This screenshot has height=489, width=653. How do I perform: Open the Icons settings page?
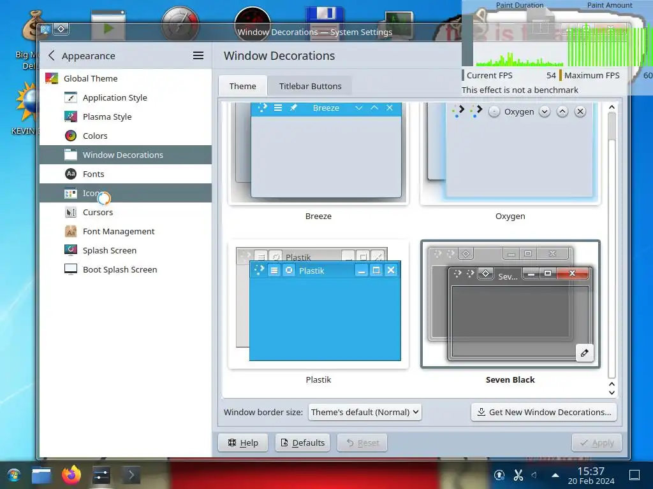tap(126, 193)
